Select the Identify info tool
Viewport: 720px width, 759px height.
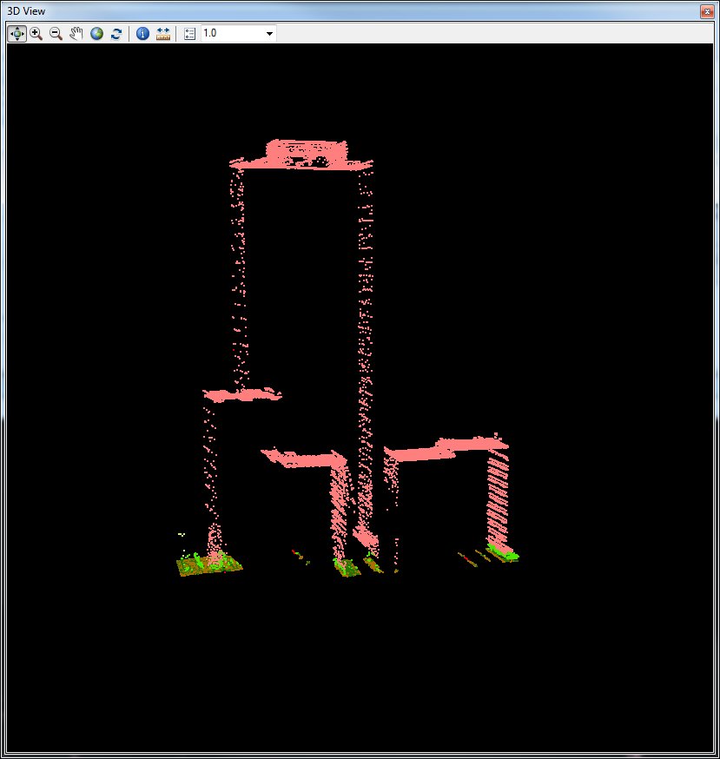[x=142, y=33]
